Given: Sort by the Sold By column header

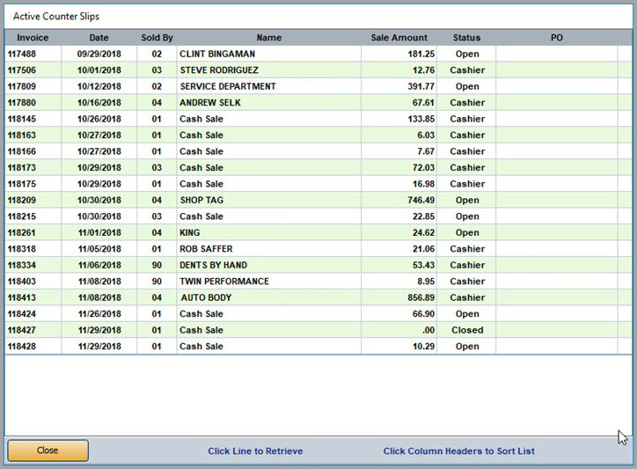Looking at the screenshot, I should point(157,38).
